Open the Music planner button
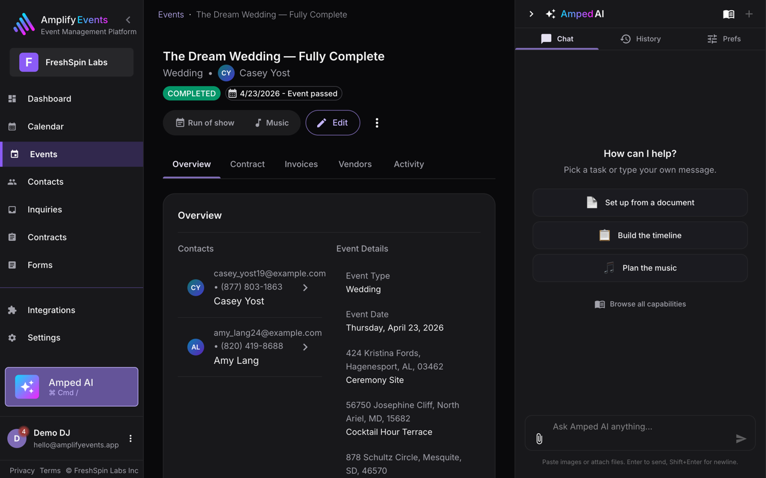The height and width of the screenshot is (478, 766). point(271,122)
